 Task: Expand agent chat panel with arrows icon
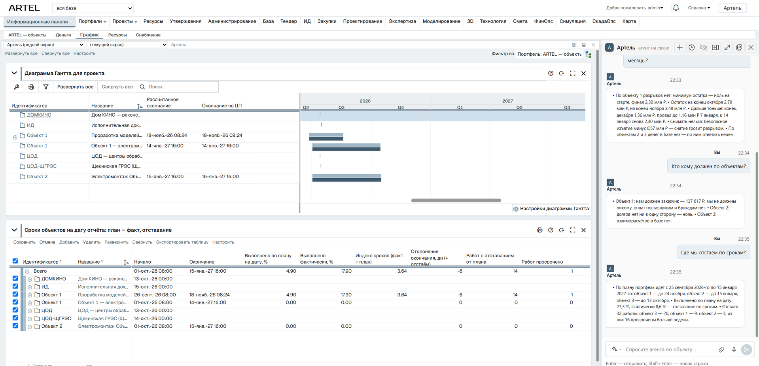[727, 47]
